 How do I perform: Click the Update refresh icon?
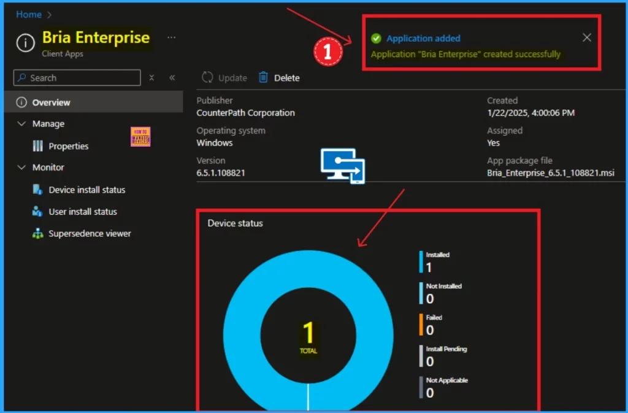[x=207, y=77]
